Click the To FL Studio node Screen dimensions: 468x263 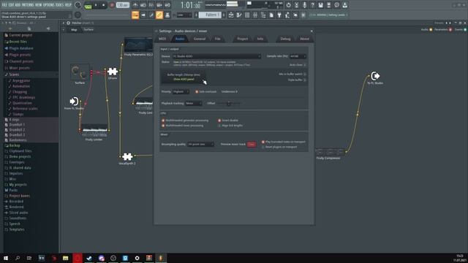point(375,76)
